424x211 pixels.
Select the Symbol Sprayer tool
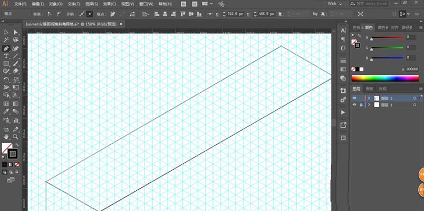point(6,120)
